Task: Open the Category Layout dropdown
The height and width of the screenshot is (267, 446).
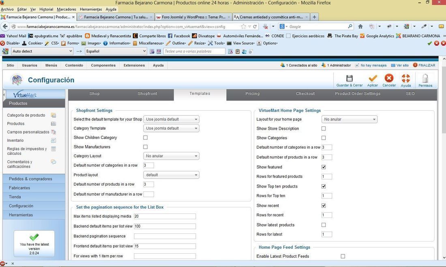Action: [x=171, y=156]
